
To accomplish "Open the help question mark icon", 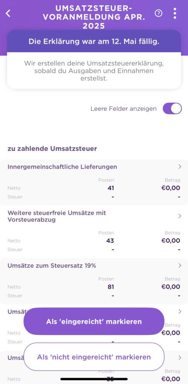I will (x=158, y=13).
